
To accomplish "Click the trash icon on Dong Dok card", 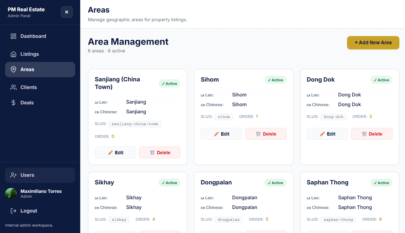I will (364, 134).
